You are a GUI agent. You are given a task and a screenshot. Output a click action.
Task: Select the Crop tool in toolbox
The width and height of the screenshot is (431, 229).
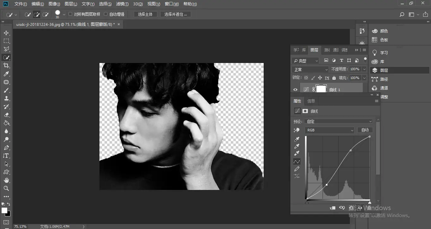pos(6,66)
